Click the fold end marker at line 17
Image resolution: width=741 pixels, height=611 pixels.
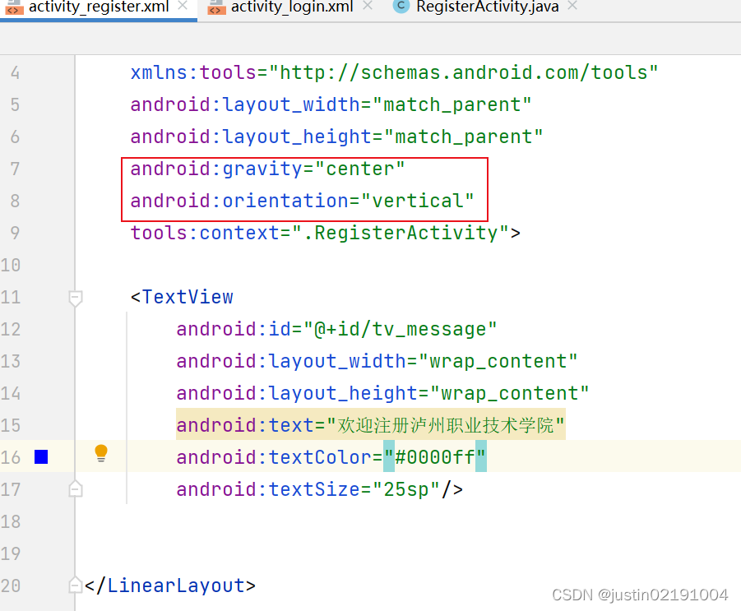click(x=75, y=489)
